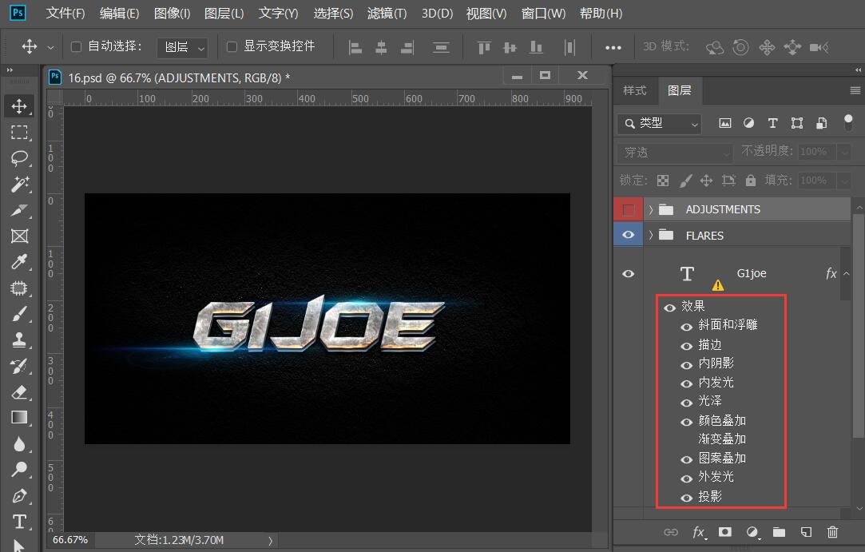Select the Move tool in toolbox
The width and height of the screenshot is (865, 552).
19,106
